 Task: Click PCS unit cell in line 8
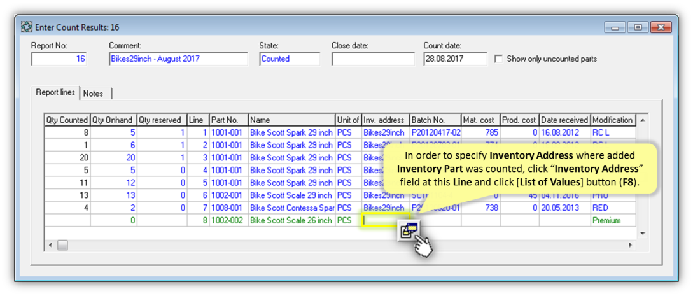348,220
